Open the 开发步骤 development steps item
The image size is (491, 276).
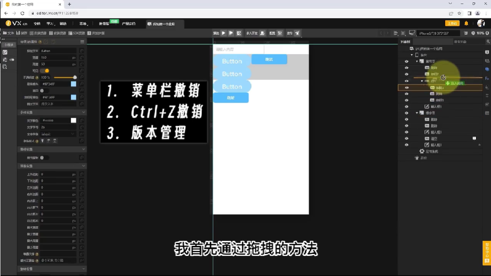(x=96, y=33)
